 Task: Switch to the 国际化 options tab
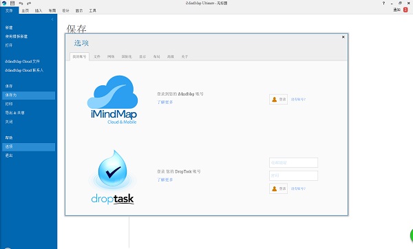pos(127,56)
